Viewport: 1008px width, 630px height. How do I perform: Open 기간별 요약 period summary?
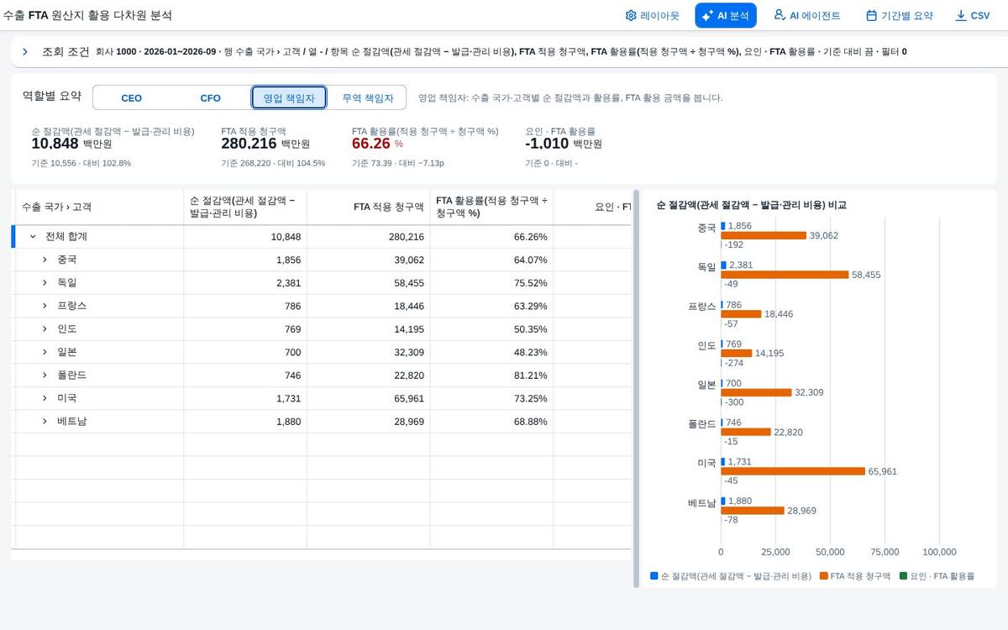tap(900, 15)
